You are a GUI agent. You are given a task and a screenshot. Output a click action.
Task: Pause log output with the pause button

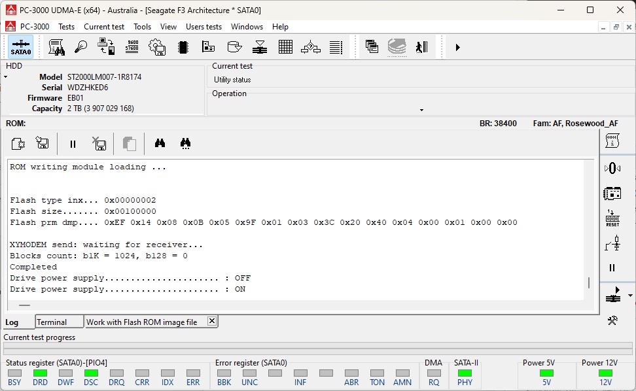73,144
